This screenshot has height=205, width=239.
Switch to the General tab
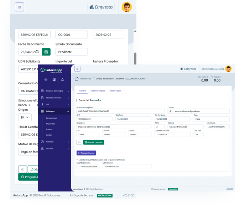coord(83,91)
